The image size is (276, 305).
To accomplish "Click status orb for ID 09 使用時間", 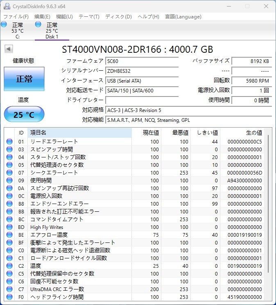I will (9, 181).
